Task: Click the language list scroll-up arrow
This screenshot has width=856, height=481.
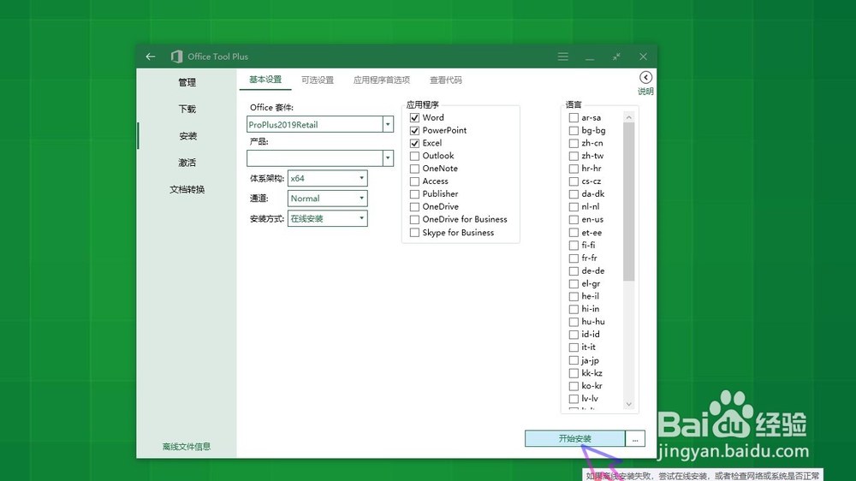Action: [x=629, y=117]
